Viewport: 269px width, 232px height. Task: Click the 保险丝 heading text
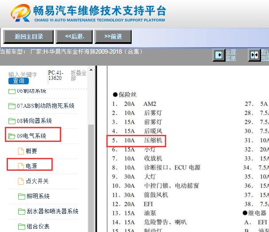[128, 94]
